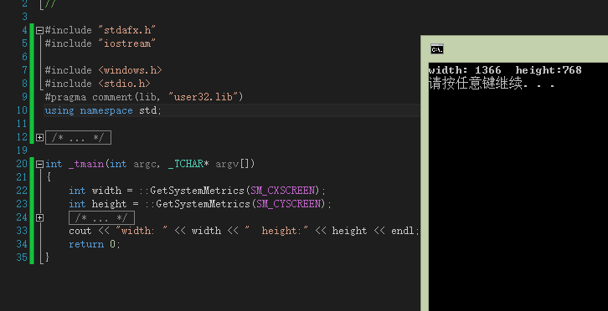Screen dimensions: 608x311
Task: Click the <windows.h> include text
Action: [x=130, y=70]
